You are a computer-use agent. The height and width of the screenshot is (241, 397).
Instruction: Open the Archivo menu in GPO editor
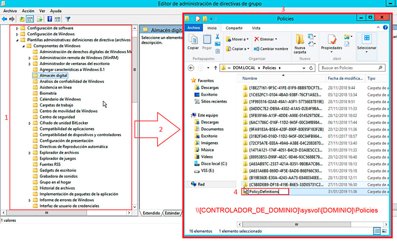(x=10, y=11)
